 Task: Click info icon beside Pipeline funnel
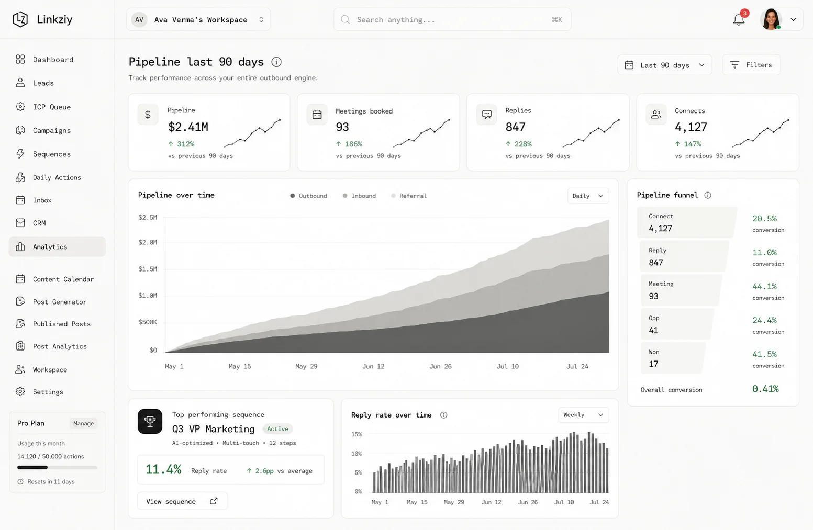pos(708,195)
